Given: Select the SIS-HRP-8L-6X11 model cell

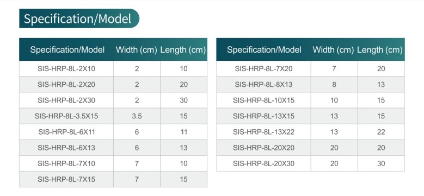Looking at the screenshot, I should point(66,132).
